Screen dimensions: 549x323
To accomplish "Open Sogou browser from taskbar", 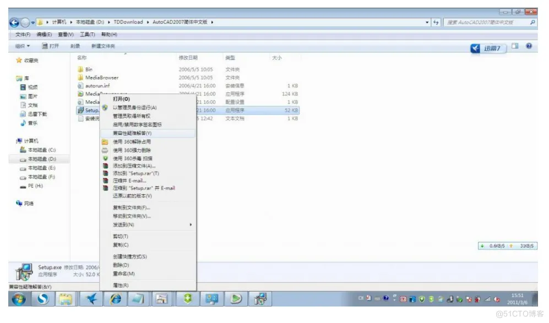I will [x=43, y=299].
